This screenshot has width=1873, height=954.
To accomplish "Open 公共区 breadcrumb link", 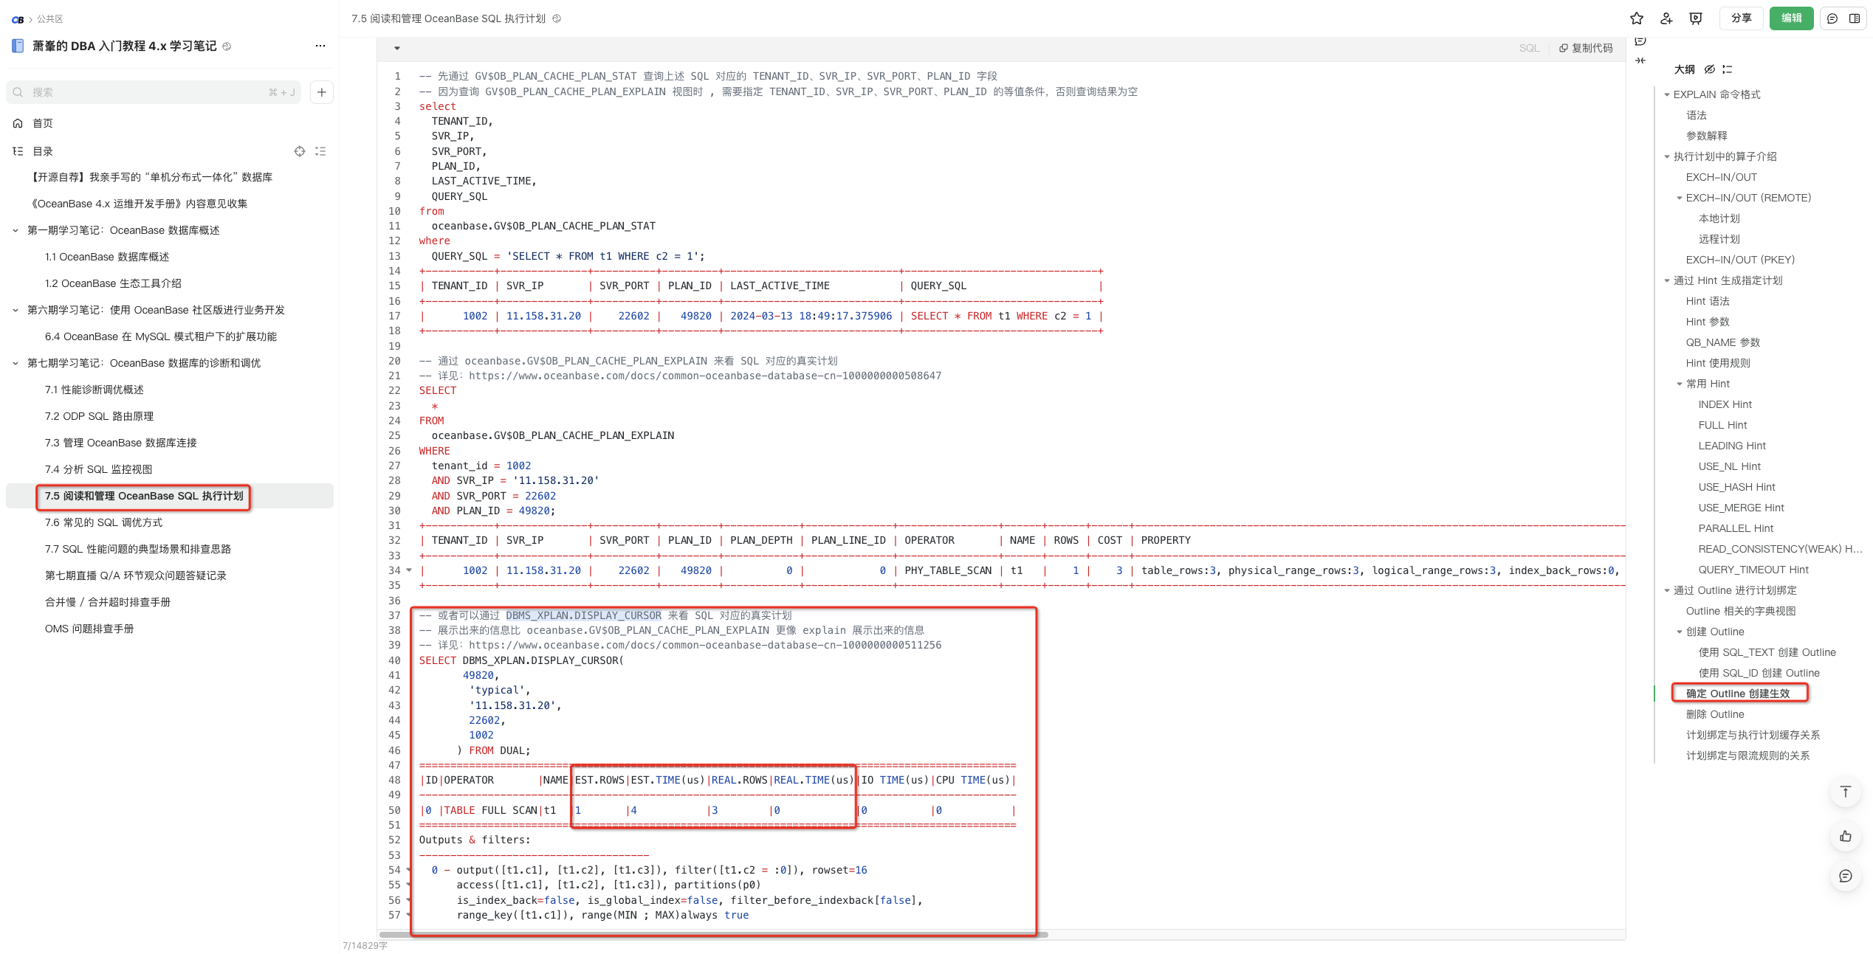I will click(50, 19).
